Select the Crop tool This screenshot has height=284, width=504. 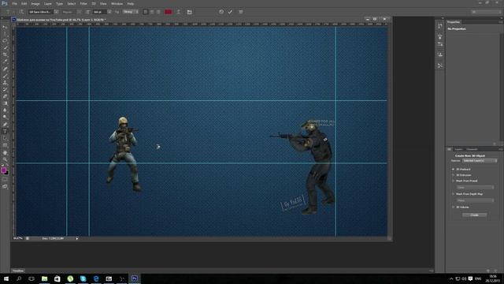click(x=5, y=54)
